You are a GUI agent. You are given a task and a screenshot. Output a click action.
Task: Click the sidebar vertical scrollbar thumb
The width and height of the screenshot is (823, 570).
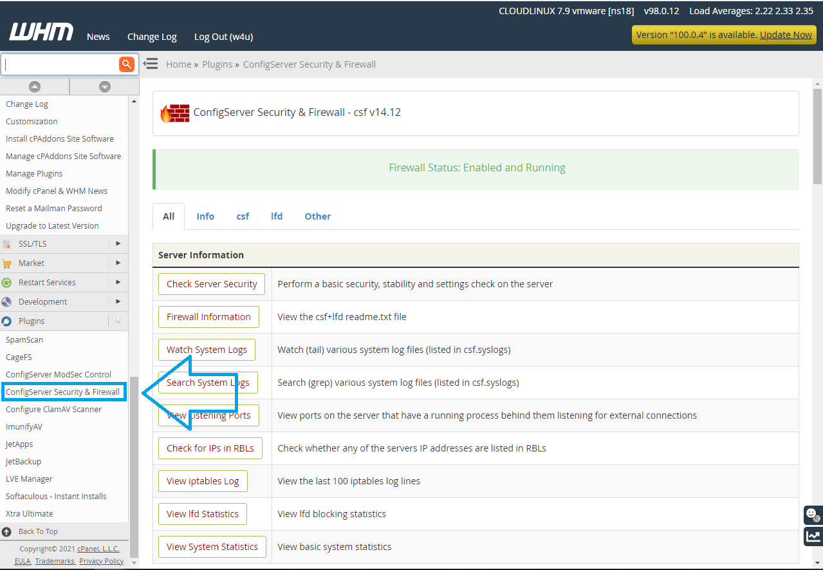[134, 466]
